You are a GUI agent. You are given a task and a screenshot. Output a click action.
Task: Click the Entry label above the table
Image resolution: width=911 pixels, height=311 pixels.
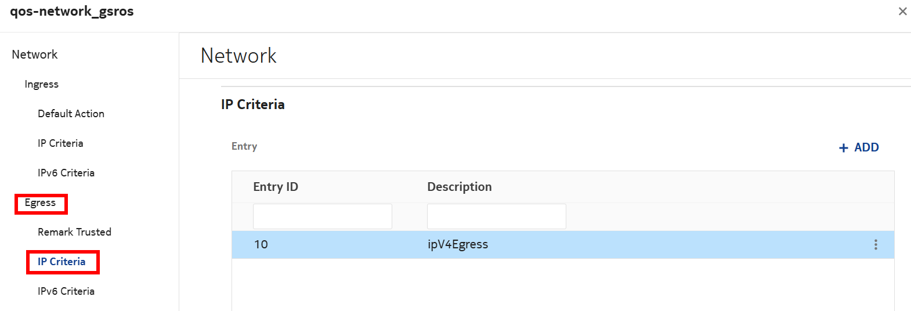coord(244,146)
